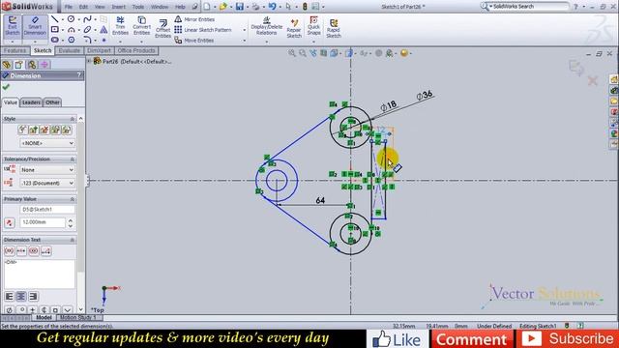Click the Quick Snaps tool
This screenshot has height=348, width=619.
(x=313, y=26)
